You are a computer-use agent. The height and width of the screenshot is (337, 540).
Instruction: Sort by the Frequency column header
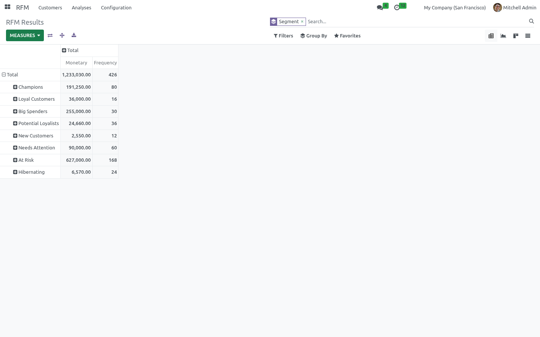[x=105, y=63]
